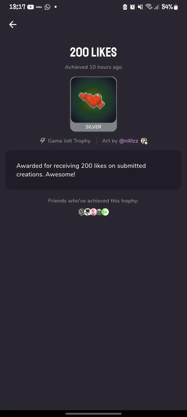
Task: Tap the WhatsApp status bar icon
Action: tap(47, 7)
